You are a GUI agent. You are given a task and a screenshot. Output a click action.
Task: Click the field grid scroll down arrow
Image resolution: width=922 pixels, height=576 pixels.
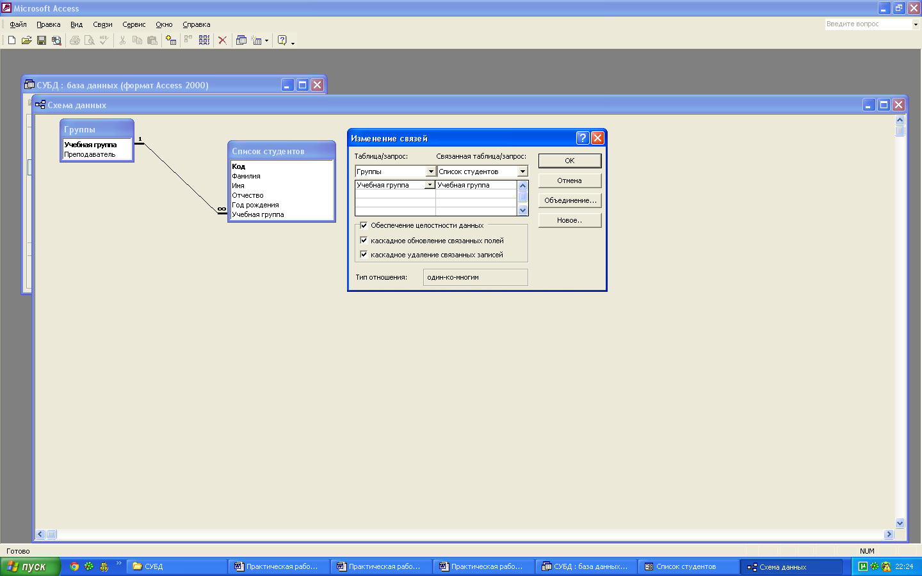click(522, 211)
